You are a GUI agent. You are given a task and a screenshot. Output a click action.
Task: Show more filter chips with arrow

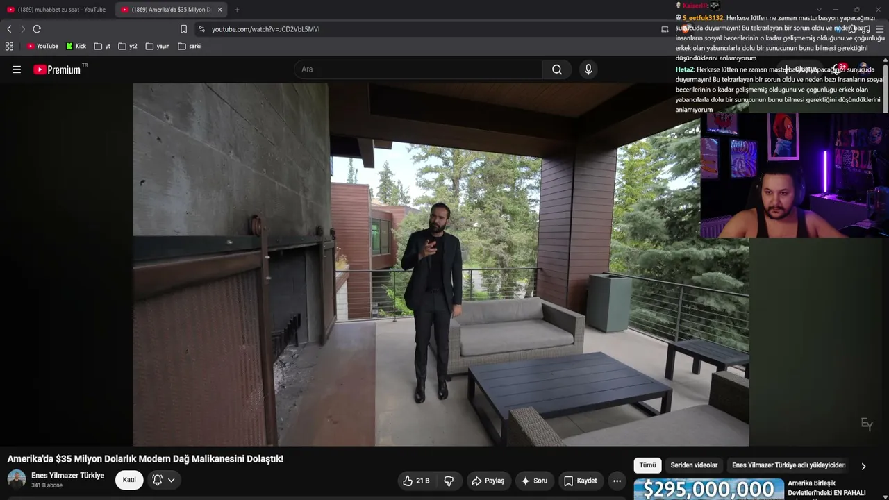coord(863,466)
